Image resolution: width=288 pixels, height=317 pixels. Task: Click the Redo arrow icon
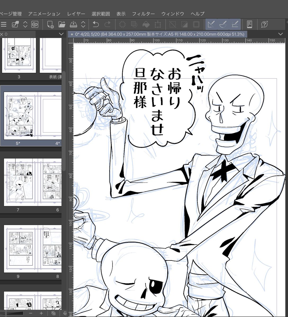point(107,25)
